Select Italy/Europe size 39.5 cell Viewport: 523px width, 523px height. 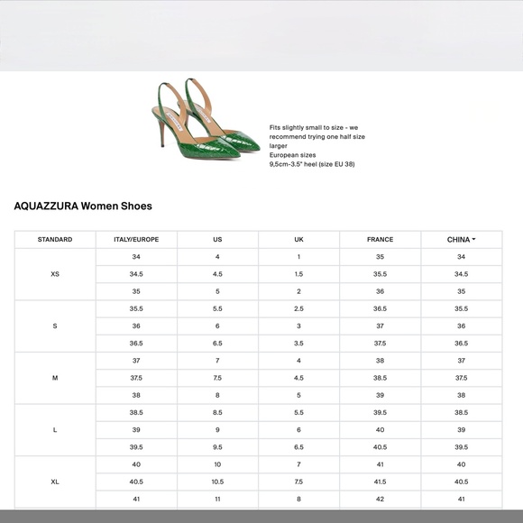(x=136, y=447)
